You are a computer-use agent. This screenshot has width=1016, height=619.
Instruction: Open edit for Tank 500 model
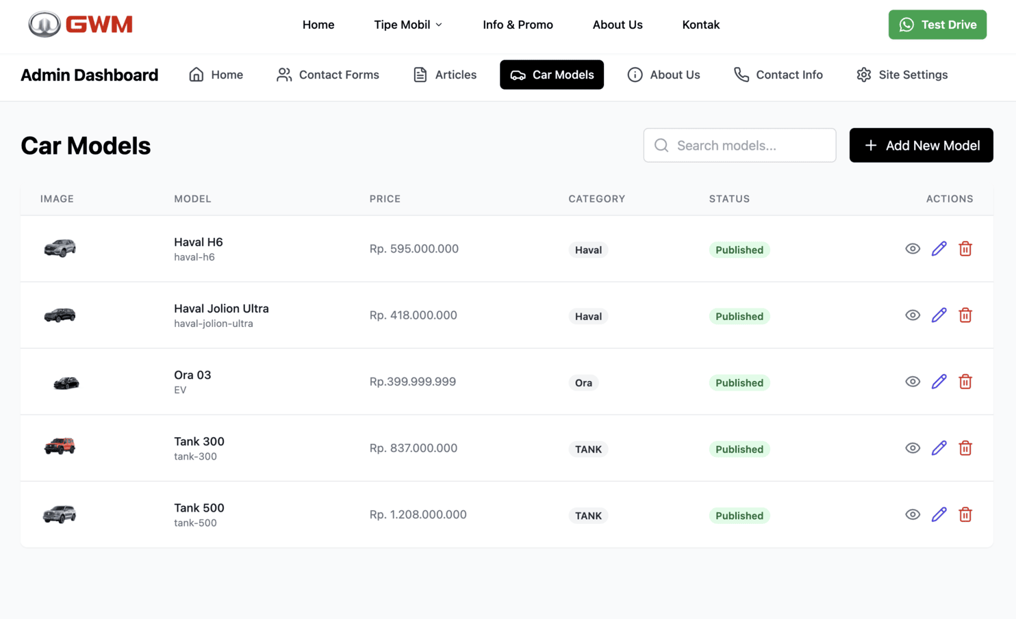(939, 515)
